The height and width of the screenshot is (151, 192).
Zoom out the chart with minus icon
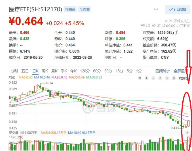click(153, 78)
